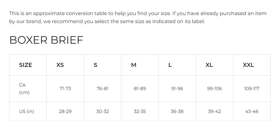Click the XL column header

click(209, 65)
